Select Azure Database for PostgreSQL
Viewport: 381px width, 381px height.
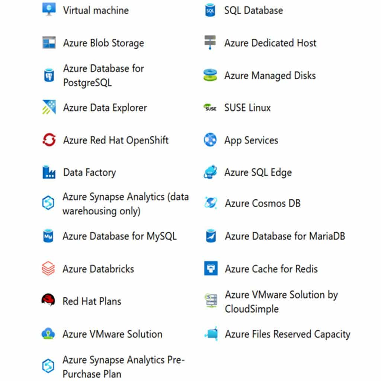(103, 75)
